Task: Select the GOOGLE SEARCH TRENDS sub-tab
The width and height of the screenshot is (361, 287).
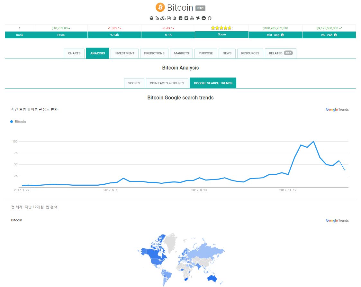Action: click(x=213, y=83)
